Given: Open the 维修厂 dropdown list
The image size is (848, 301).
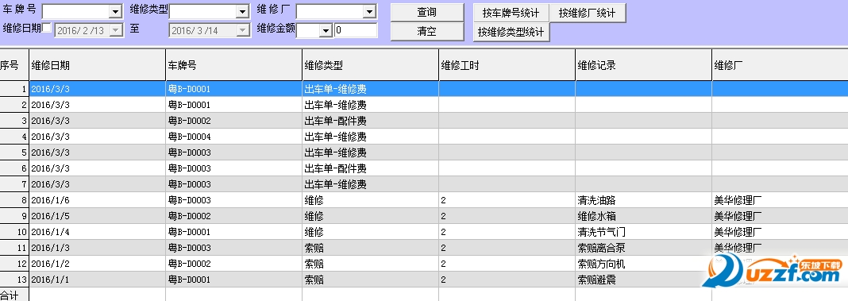Looking at the screenshot, I should click(369, 11).
